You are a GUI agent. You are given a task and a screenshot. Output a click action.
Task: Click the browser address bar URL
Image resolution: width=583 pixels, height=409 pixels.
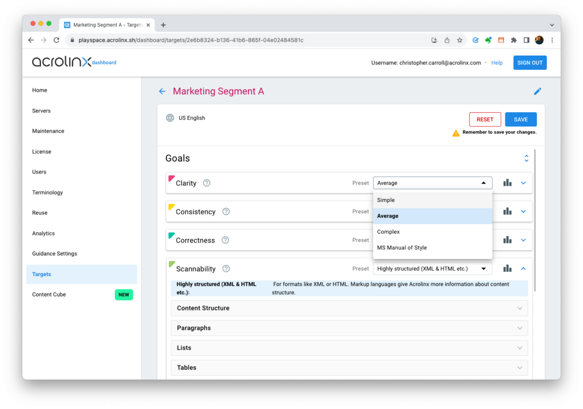pos(191,40)
